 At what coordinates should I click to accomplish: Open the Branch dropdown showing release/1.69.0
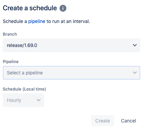click(71, 45)
